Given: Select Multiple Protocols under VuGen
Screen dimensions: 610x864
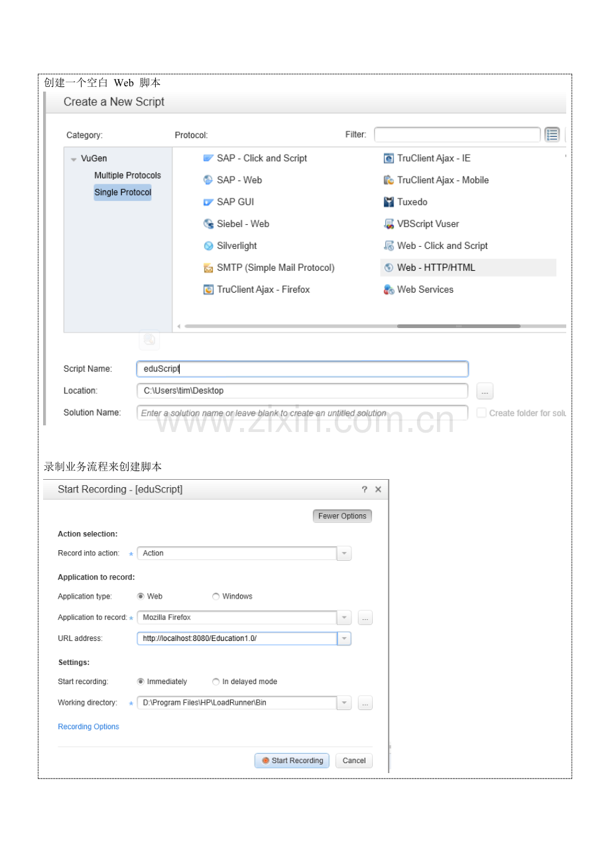Looking at the screenshot, I should (127, 175).
